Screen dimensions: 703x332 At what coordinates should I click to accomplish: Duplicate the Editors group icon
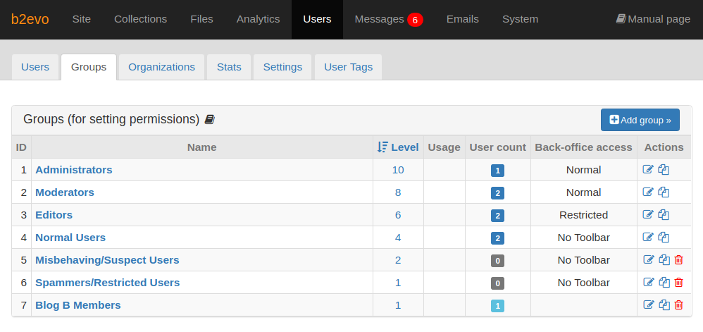tap(664, 214)
